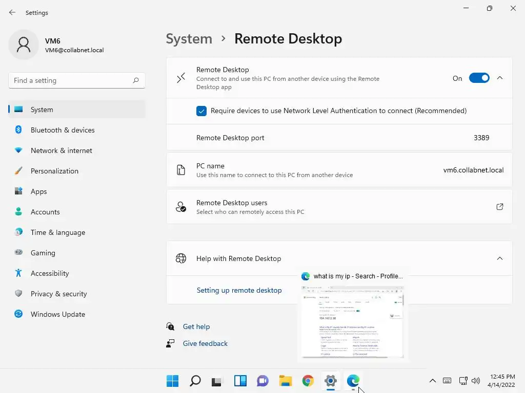Open Bluetooth & devices settings

point(77,130)
